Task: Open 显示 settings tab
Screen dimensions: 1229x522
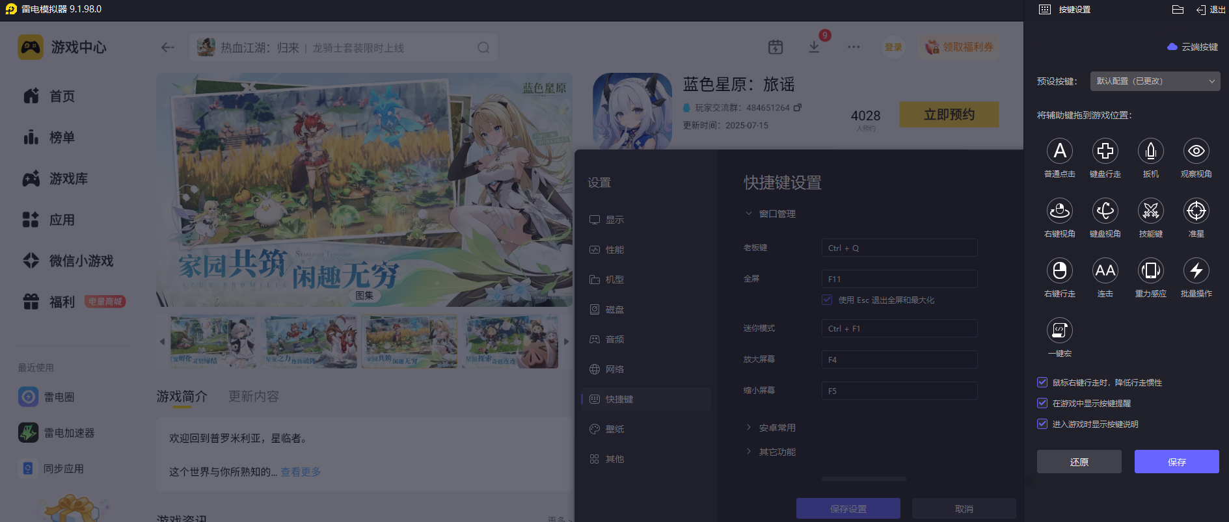Action: (645, 220)
